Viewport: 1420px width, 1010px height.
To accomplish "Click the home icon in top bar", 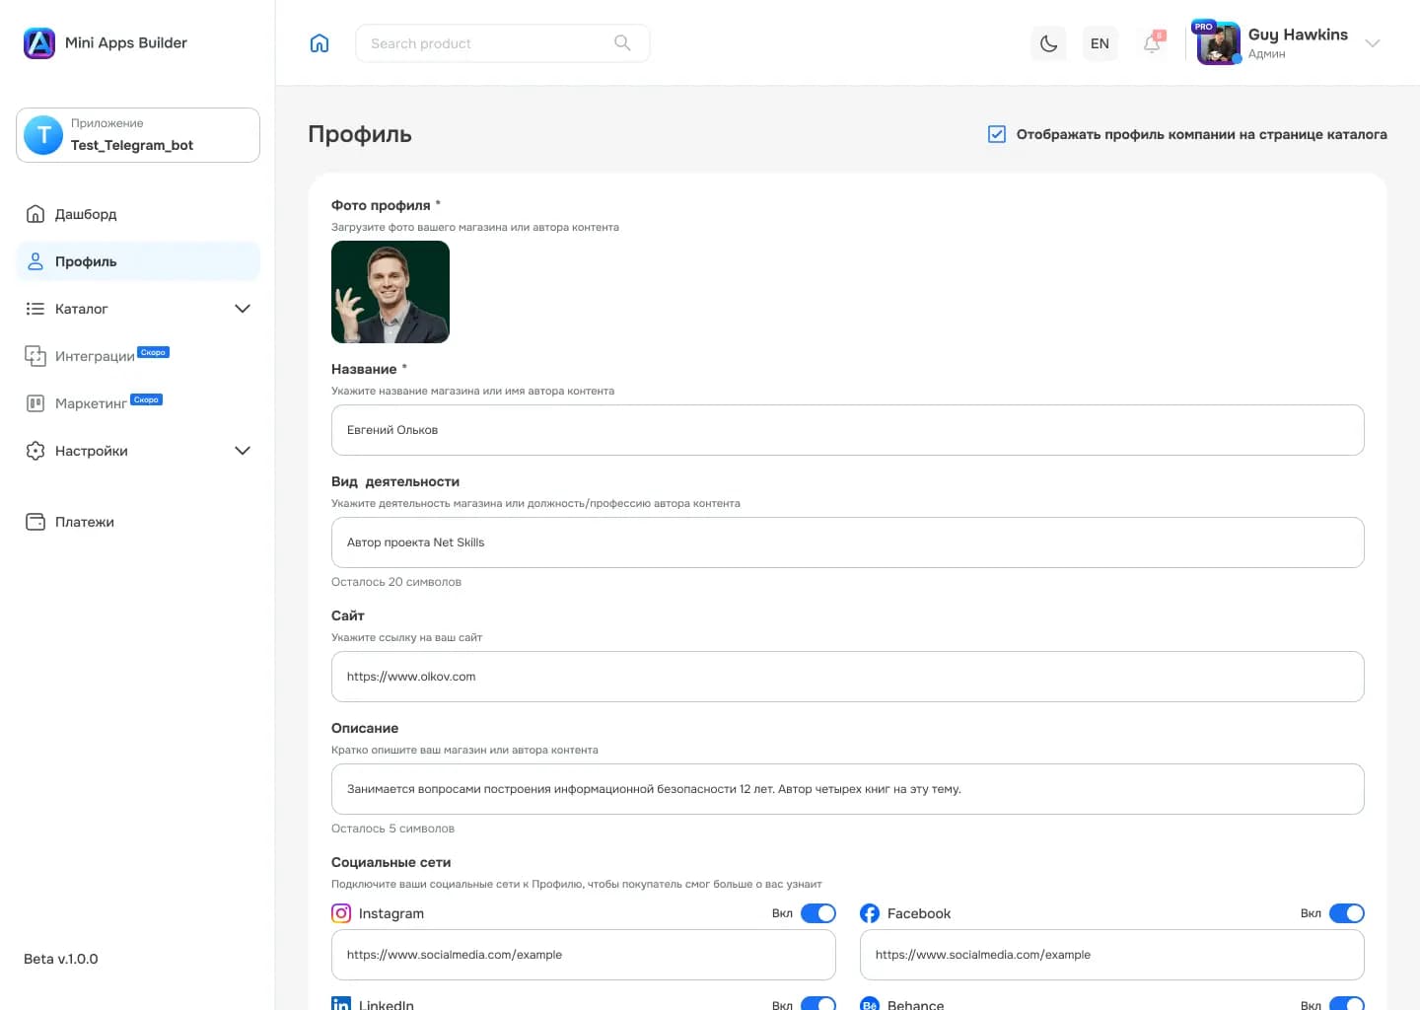I will pos(319,43).
